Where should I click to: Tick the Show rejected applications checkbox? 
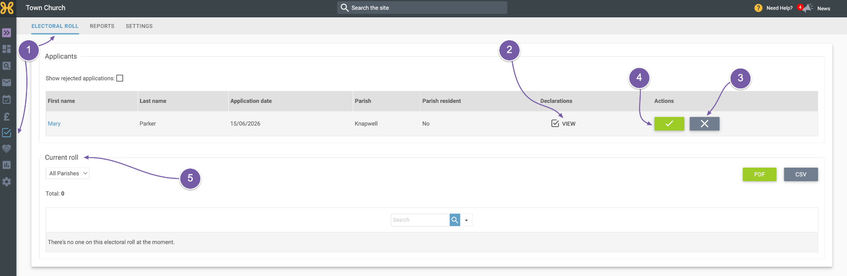(120, 78)
